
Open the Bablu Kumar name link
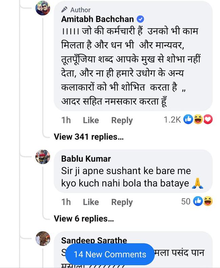[x=86, y=159]
